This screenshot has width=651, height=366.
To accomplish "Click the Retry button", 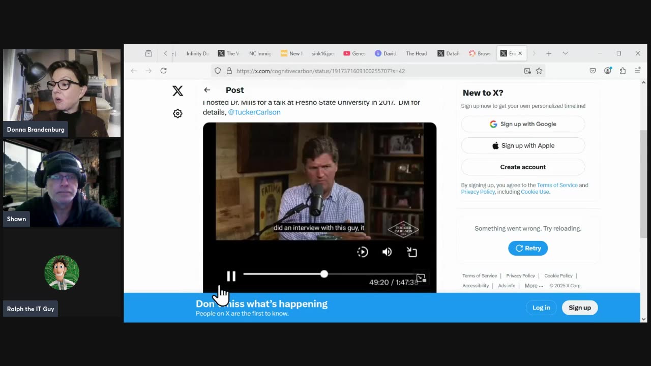I will point(528,248).
